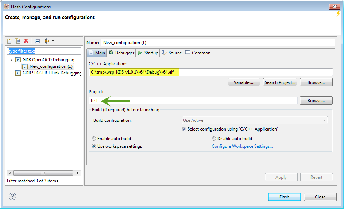Click the Duplicate configuration icon

(x=18, y=41)
